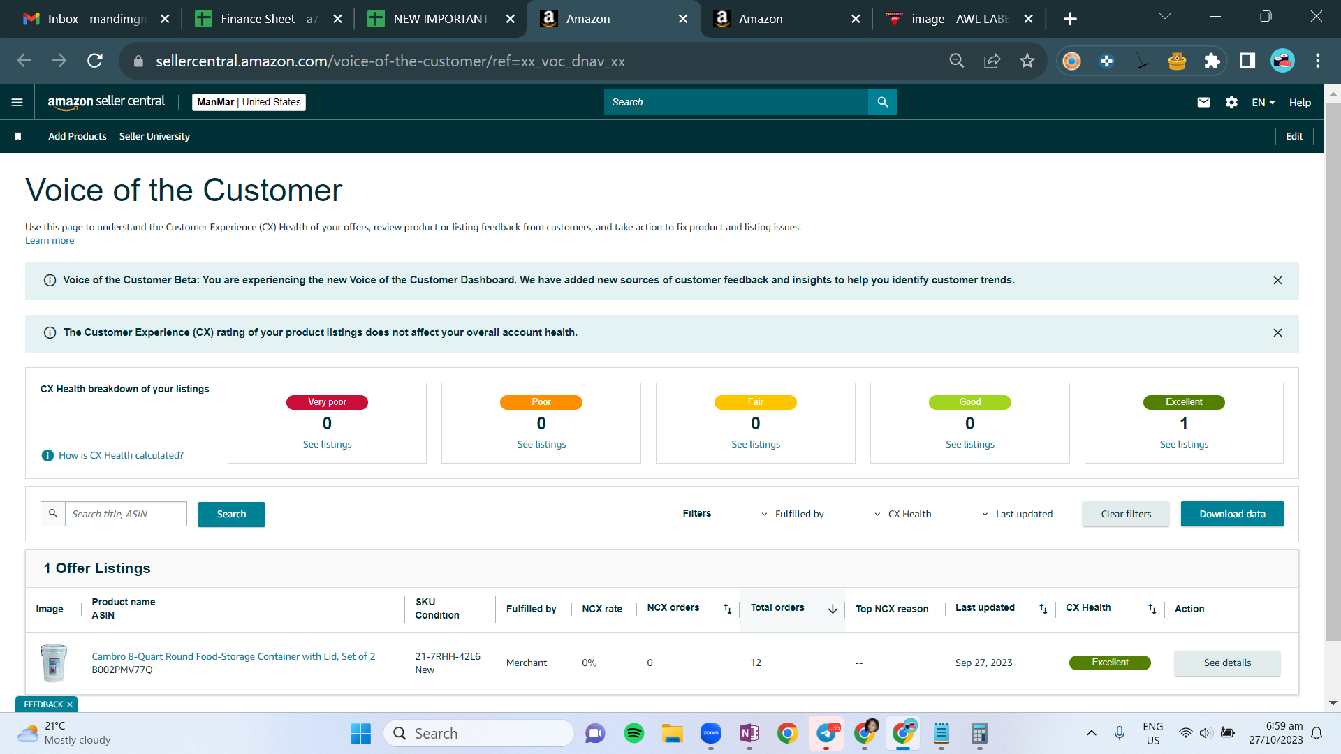1341x754 pixels.
Task: Expand the Fulfilled by filter dropdown
Action: tap(793, 515)
